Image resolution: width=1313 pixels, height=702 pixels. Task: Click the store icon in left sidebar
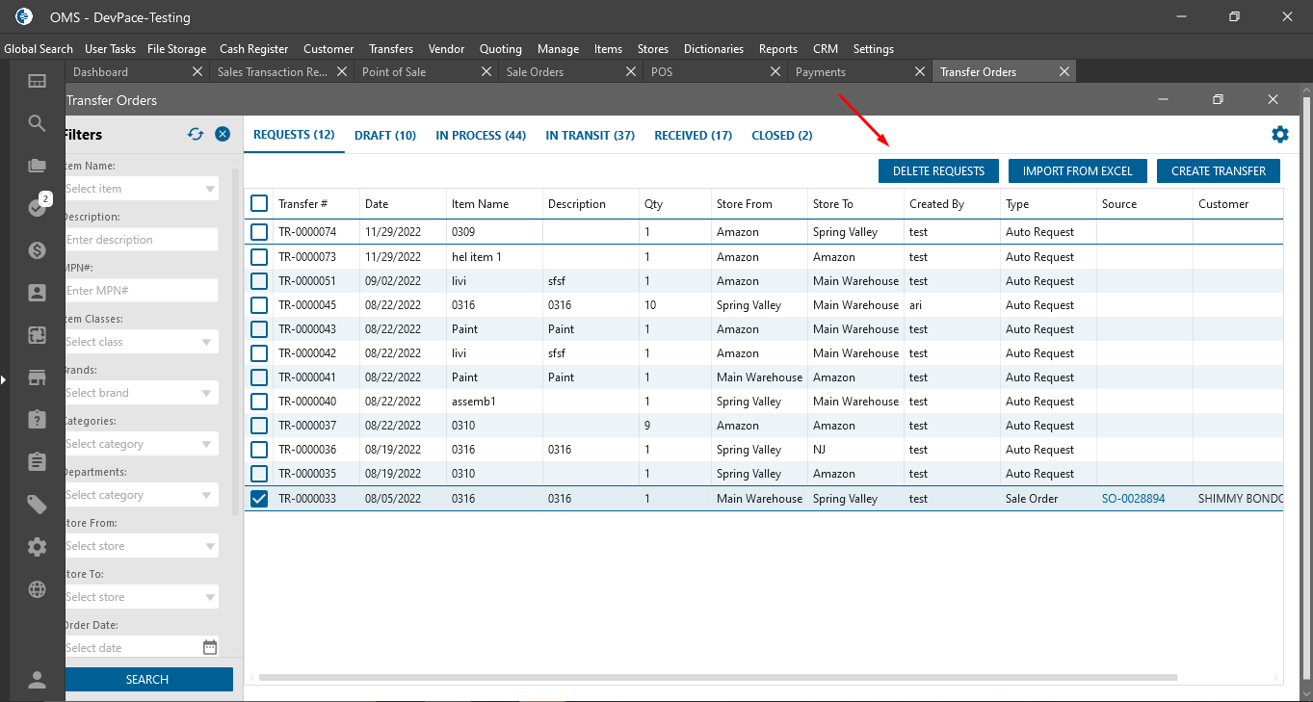[37, 377]
